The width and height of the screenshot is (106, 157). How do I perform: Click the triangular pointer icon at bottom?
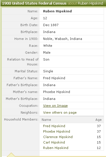coord(11,155)
